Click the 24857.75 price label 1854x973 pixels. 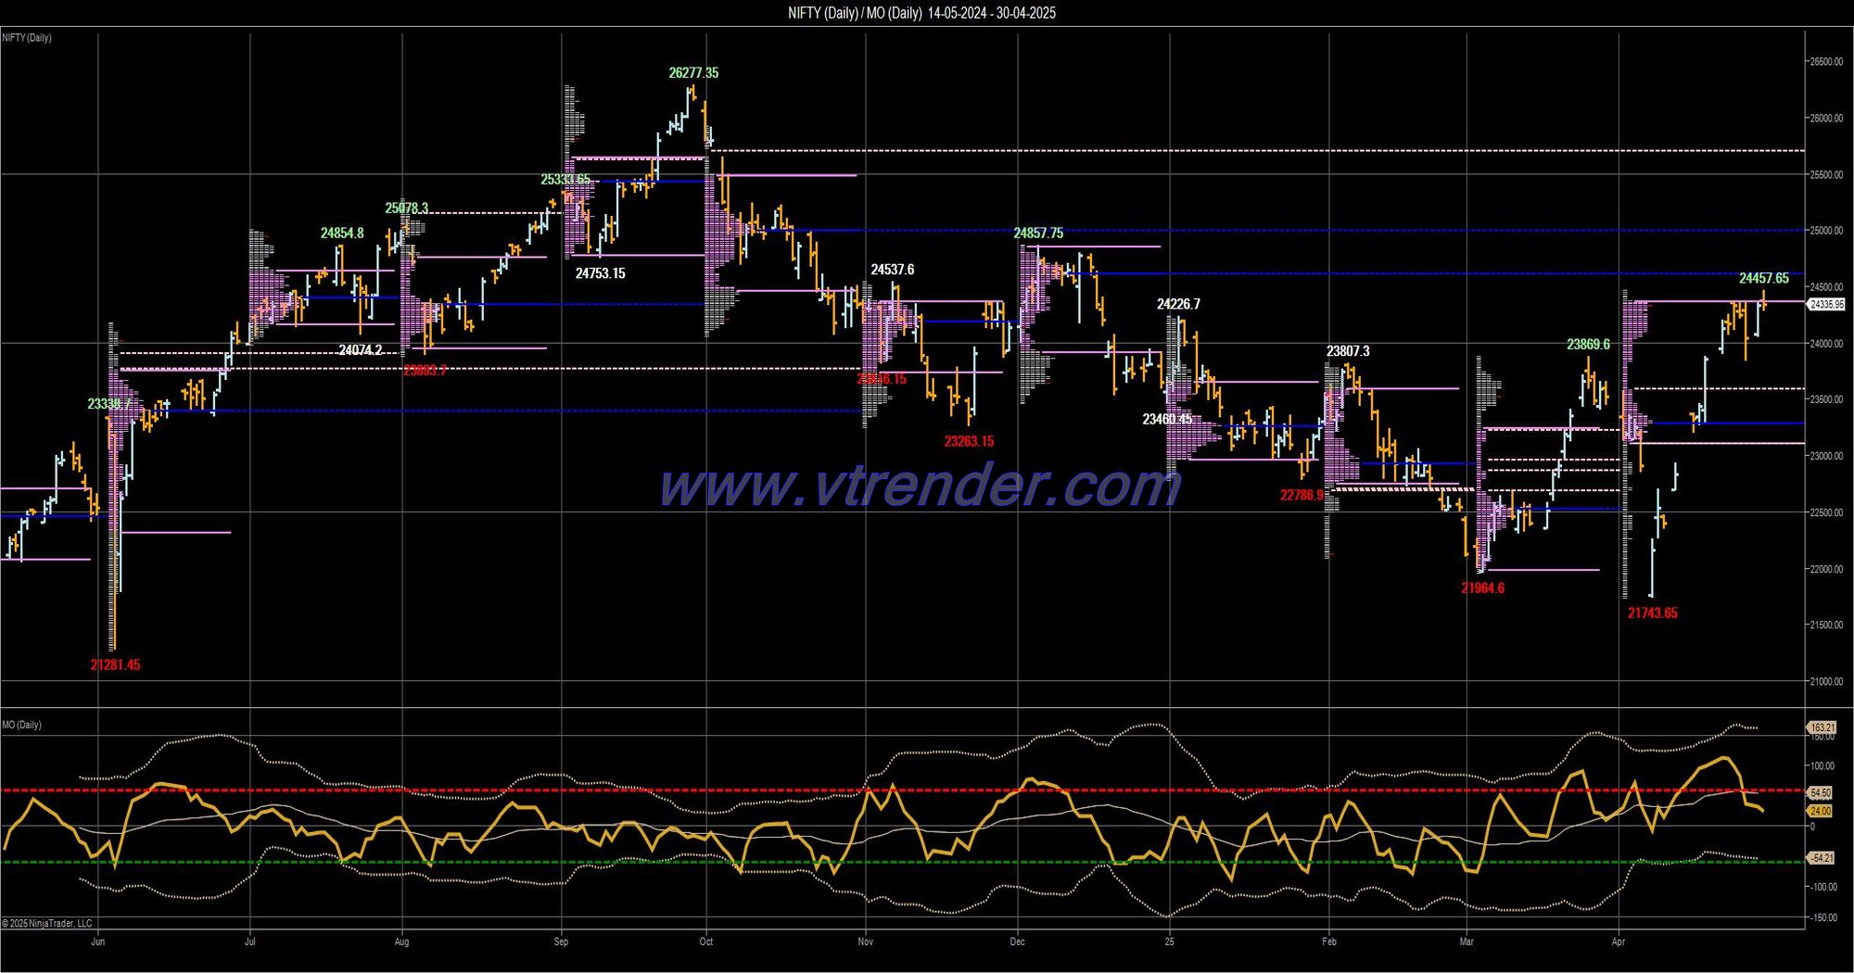[x=1038, y=234]
